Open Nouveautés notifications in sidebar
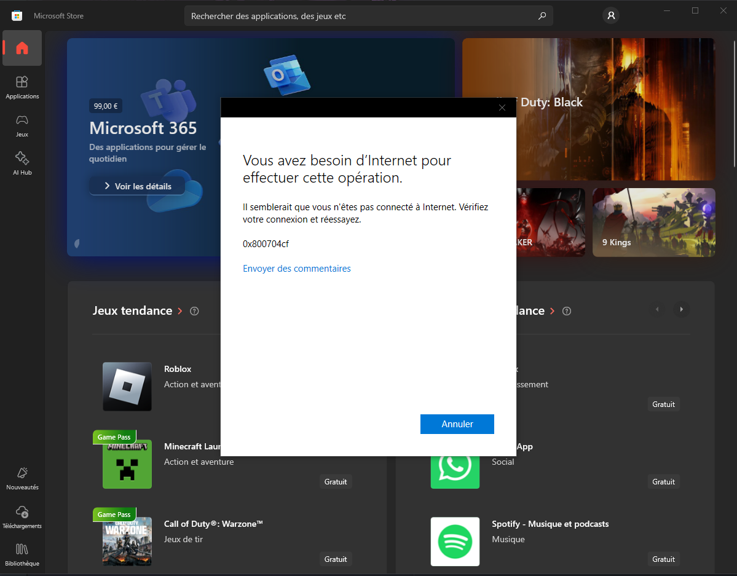The image size is (737, 576). pos(22,479)
